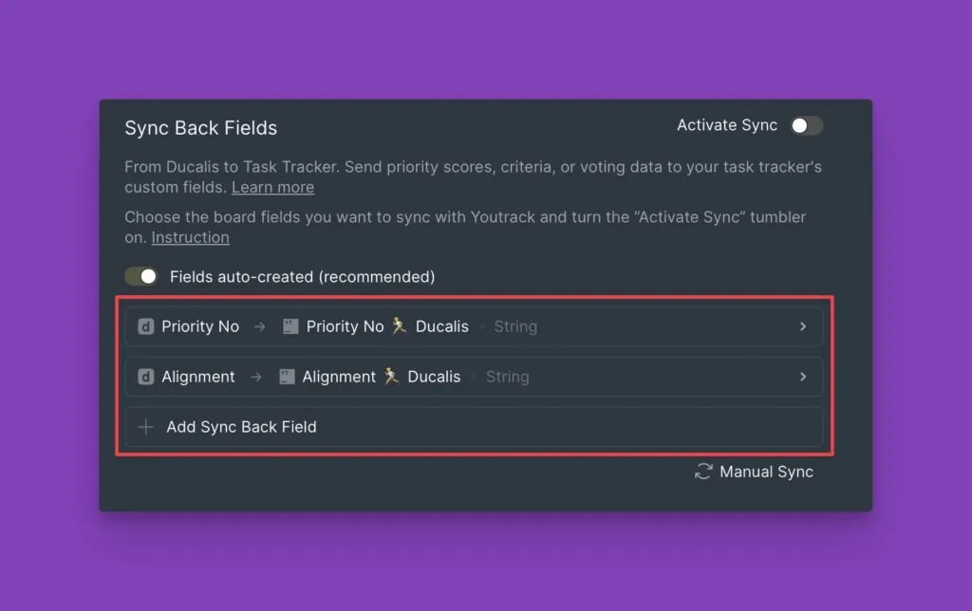The image size is (972, 611).
Task: Click the Ducalis 'd' icon beside Priority No
Action: click(x=145, y=326)
